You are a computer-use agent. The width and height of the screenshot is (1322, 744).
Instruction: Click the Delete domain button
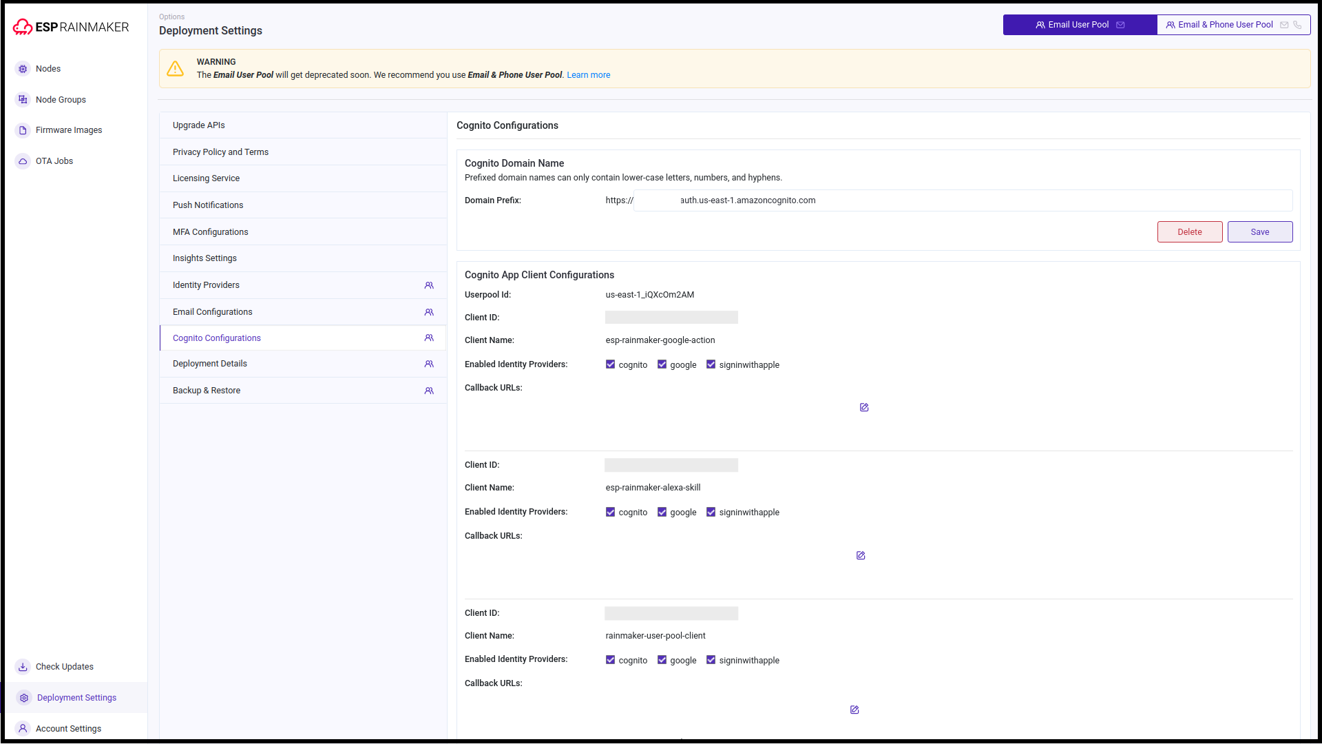(x=1189, y=232)
